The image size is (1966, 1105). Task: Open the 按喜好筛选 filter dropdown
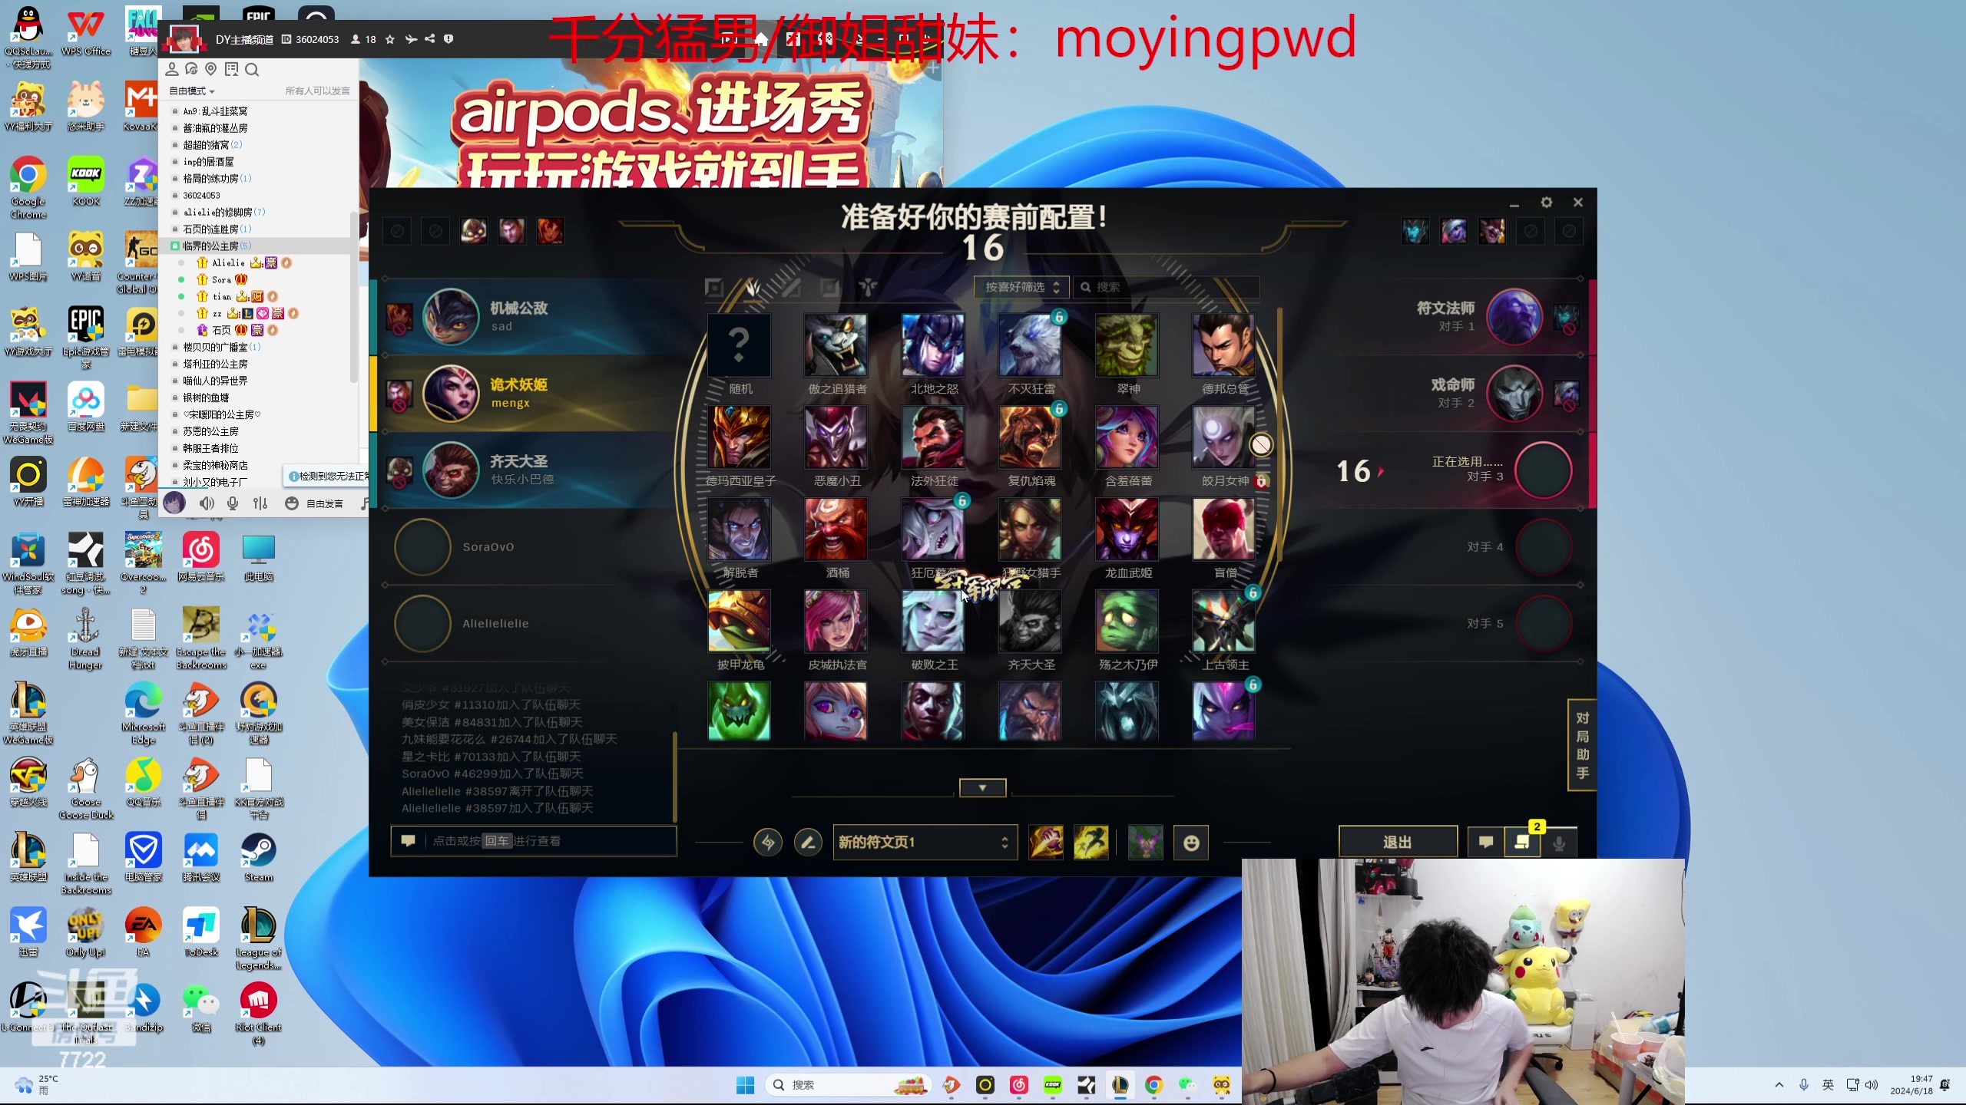[1021, 287]
